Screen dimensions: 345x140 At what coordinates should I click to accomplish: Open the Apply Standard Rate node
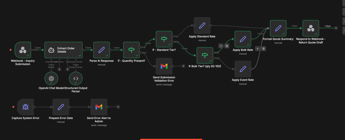[x=202, y=25]
